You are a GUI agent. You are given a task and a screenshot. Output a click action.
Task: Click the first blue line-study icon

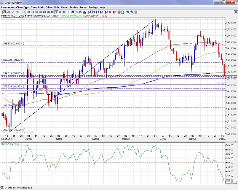(89, 12)
